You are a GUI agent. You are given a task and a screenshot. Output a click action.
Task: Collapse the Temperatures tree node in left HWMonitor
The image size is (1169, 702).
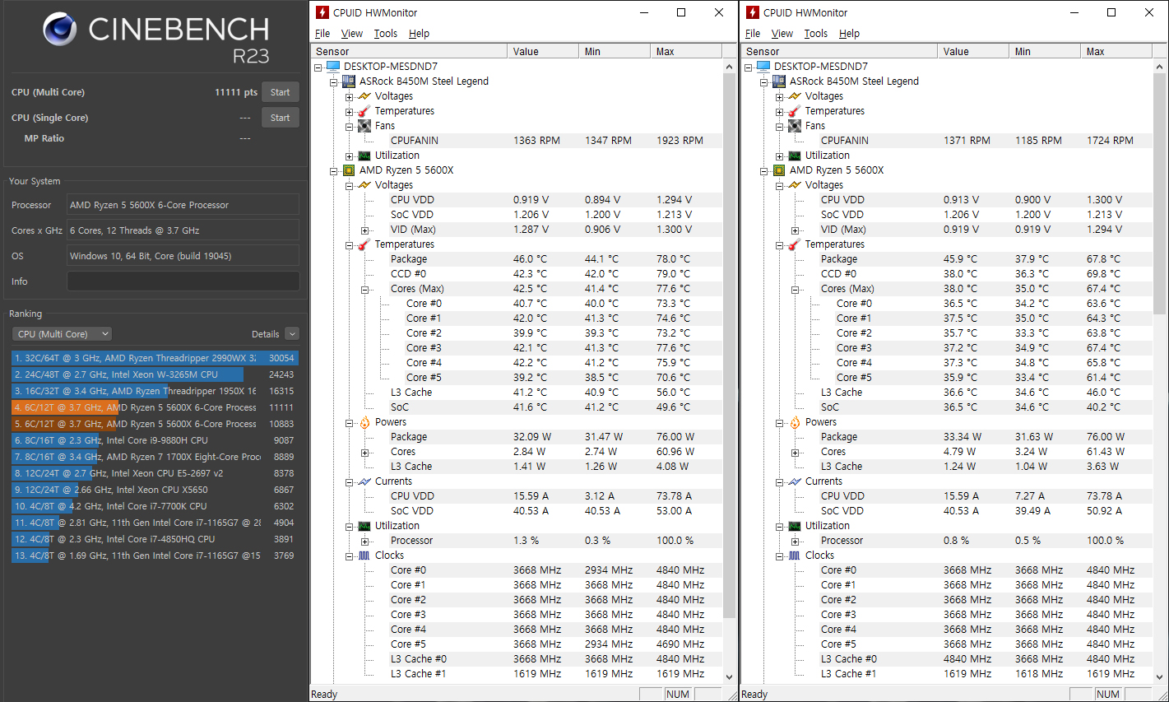(350, 245)
